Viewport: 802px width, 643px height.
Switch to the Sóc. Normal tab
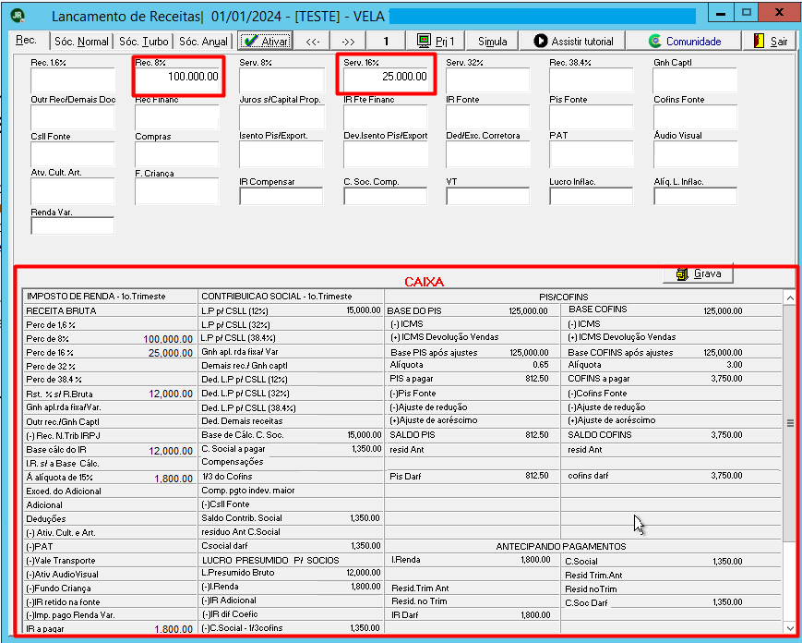point(82,42)
